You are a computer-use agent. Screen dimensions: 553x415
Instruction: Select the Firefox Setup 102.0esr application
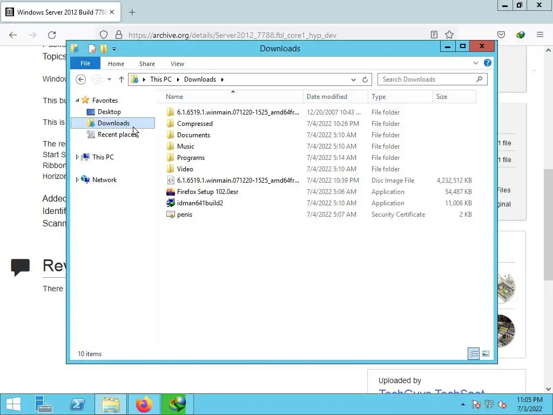coord(207,192)
